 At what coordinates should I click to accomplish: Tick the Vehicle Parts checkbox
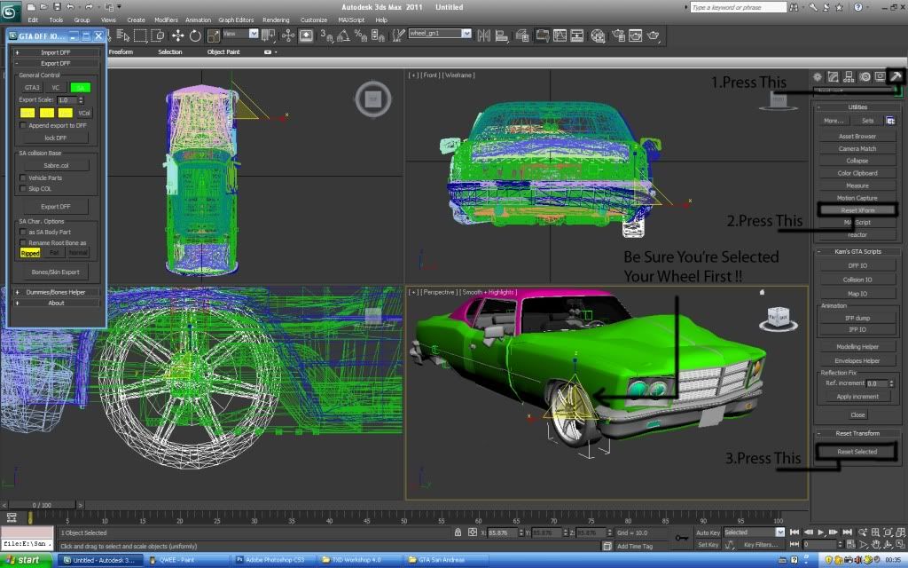[x=23, y=177]
